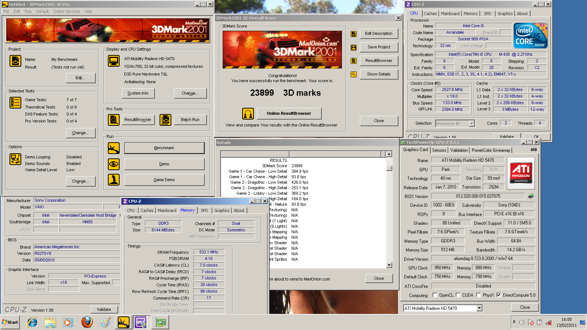This screenshot has width=587, height=330.
Task: Open the Validation tab in GPU-Z
Action: (459, 150)
